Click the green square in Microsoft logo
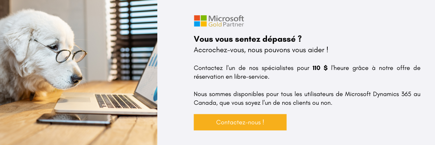The image size is (435, 145). coord(203,18)
